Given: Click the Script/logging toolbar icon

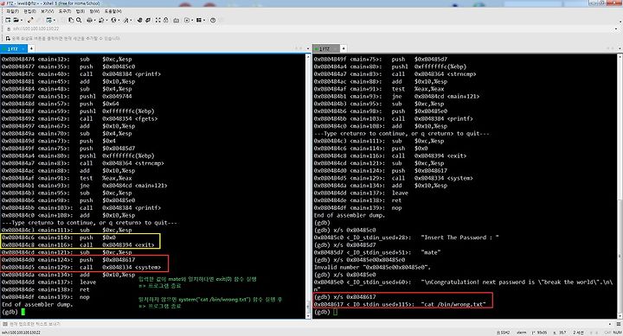Looking at the screenshot, I should pos(187,20).
